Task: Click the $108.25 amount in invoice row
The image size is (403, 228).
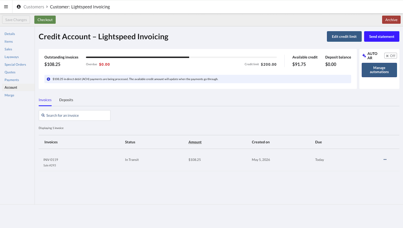Action: click(195, 160)
